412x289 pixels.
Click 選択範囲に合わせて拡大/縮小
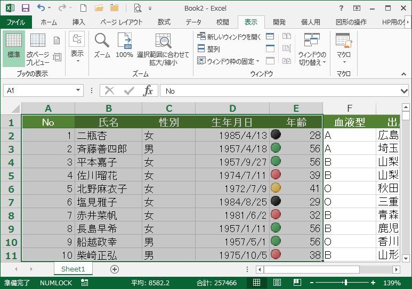click(x=163, y=49)
